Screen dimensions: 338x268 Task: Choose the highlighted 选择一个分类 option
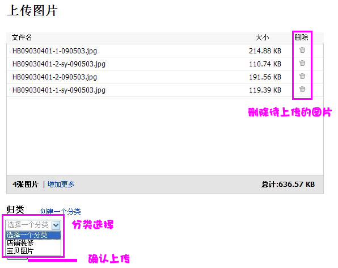tap(33, 235)
